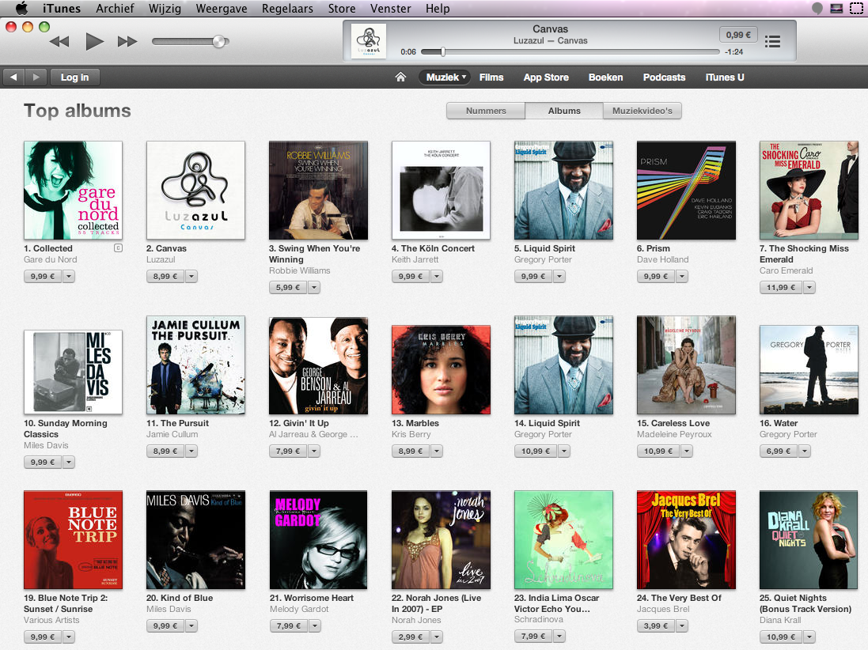
Task: Switch to the Nummers segment
Action: 486,111
